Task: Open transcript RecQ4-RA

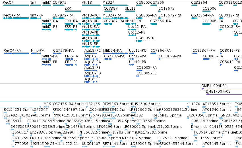Action: (16, 18)
